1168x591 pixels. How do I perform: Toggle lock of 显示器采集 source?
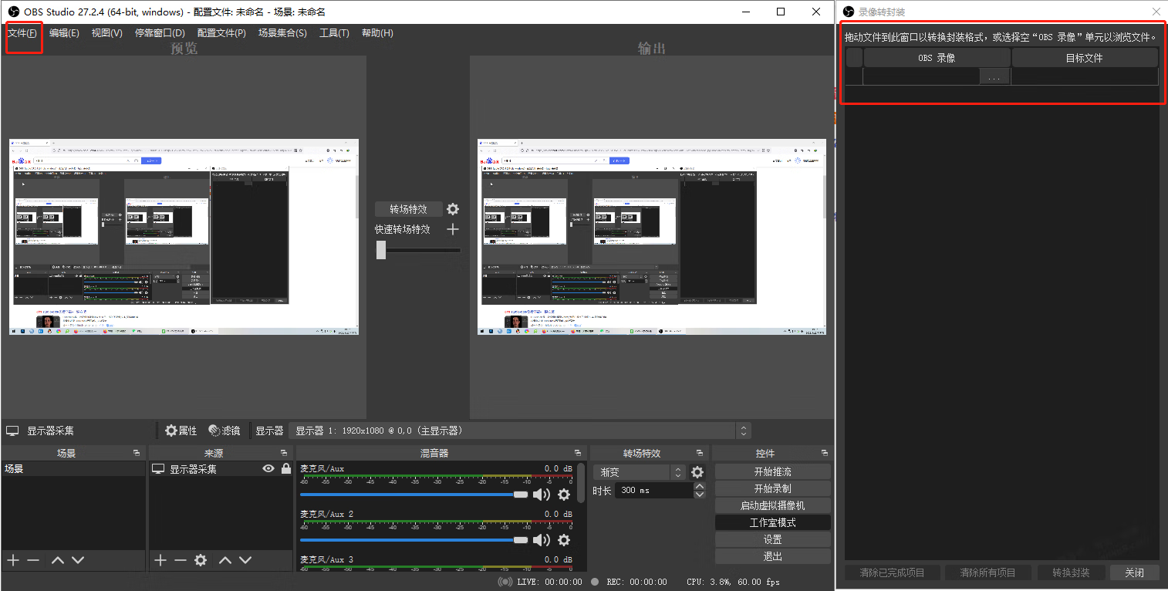286,468
